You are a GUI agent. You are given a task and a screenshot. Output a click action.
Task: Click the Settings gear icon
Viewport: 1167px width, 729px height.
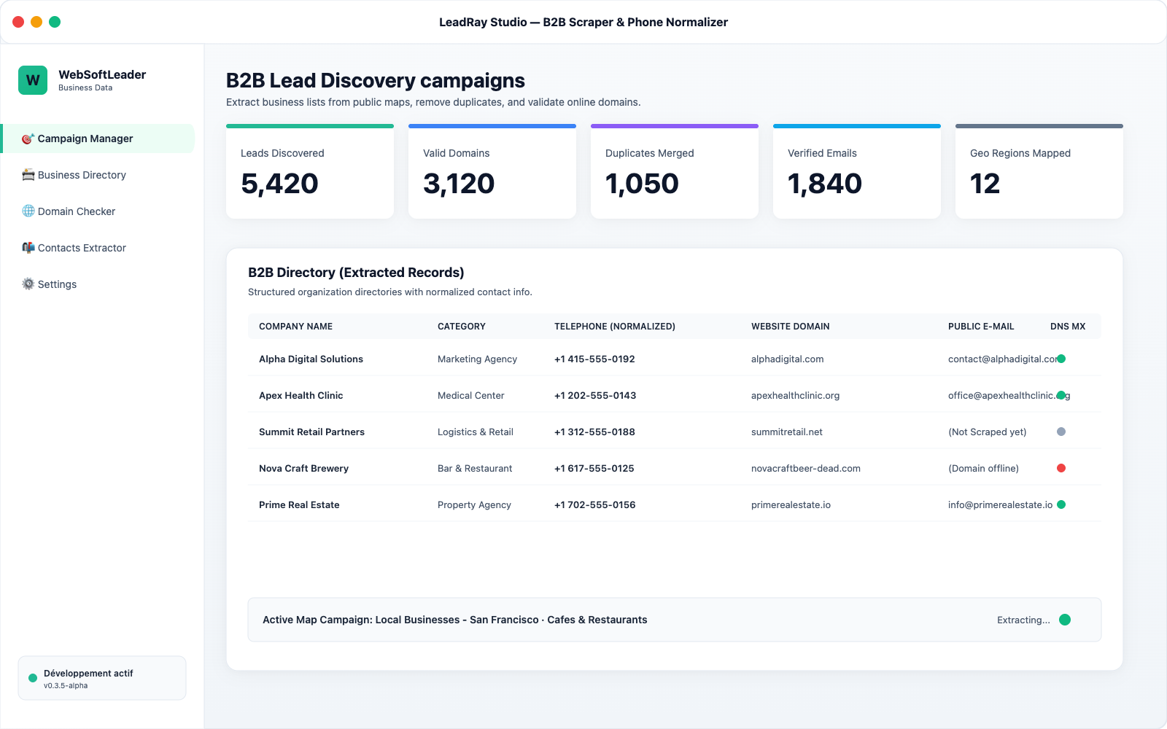pos(28,284)
